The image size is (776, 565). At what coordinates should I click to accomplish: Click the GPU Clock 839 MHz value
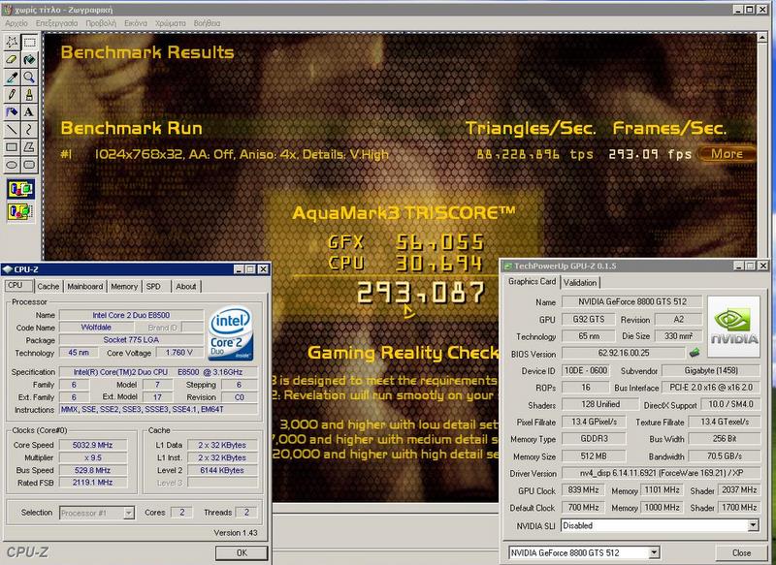(584, 489)
